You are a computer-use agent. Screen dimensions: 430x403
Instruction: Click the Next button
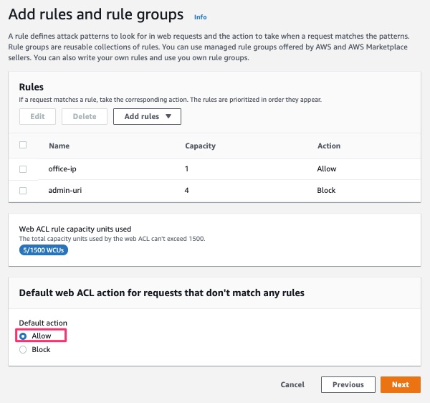(401, 384)
